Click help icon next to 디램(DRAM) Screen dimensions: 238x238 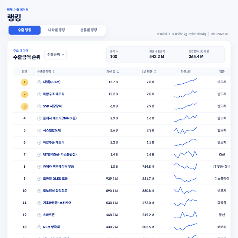click(39, 82)
